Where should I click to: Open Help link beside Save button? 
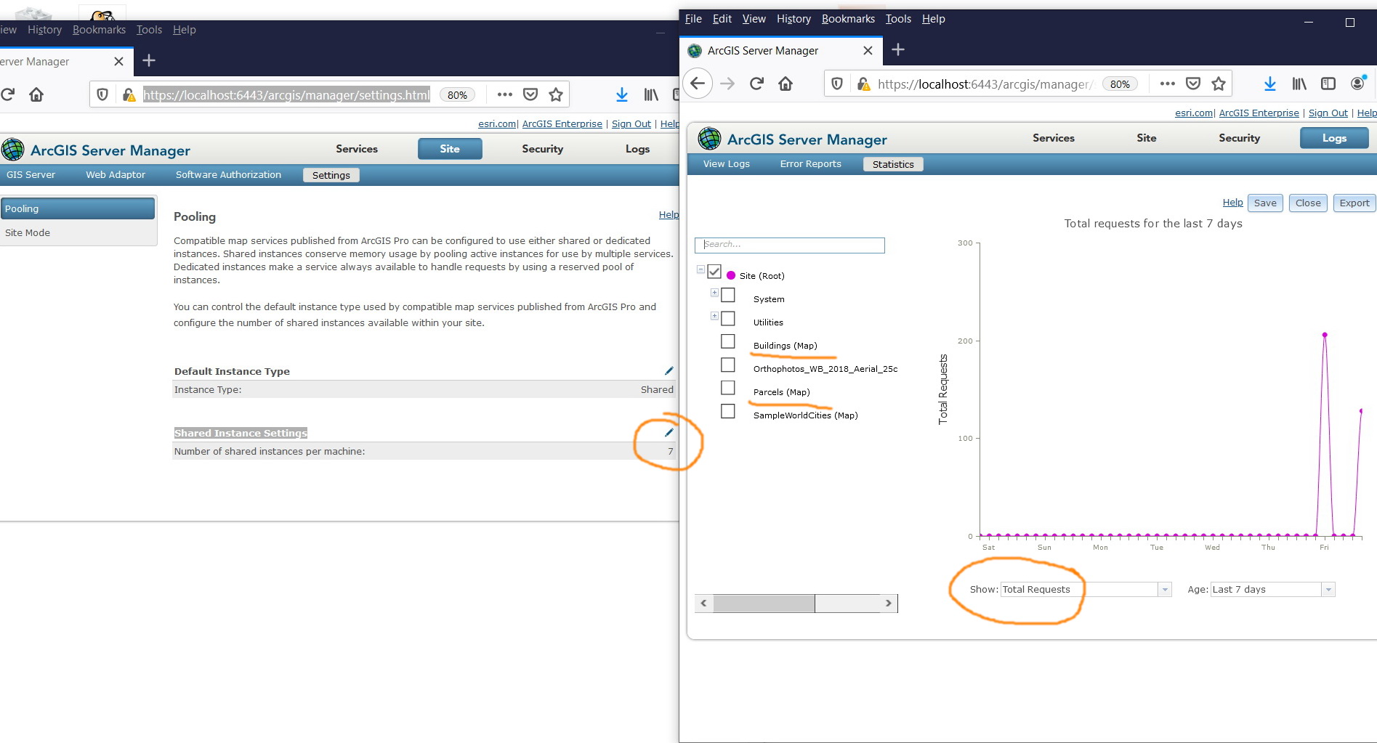(1232, 203)
